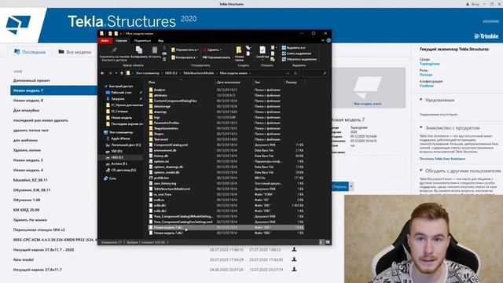
Task: Click Select all (Выделить все) icon
Action: [x=284, y=47]
